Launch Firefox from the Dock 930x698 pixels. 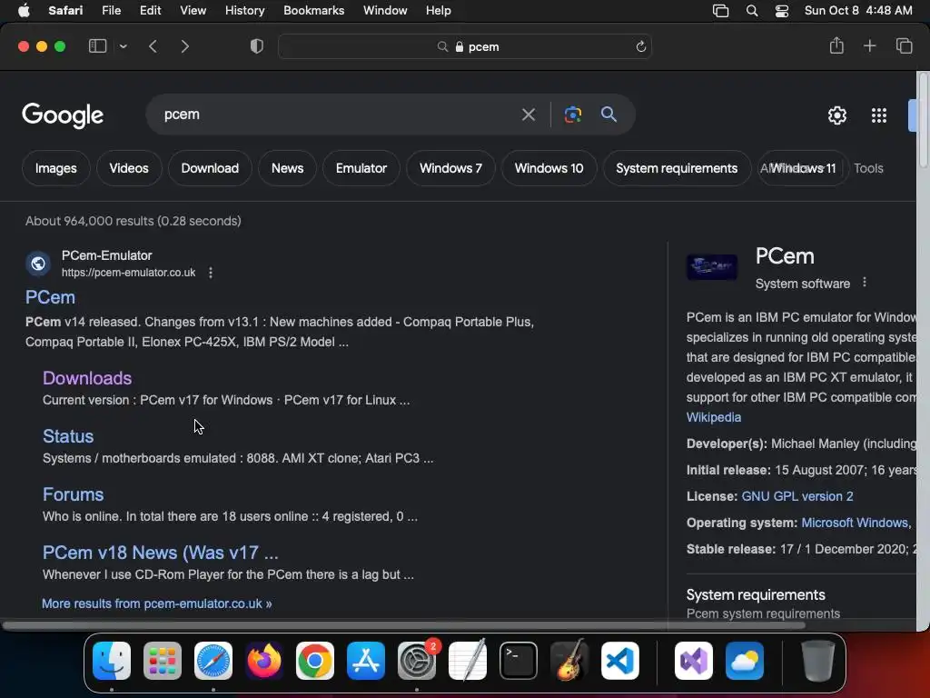click(264, 661)
